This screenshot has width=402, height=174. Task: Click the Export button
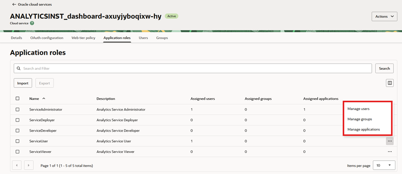coord(44,83)
